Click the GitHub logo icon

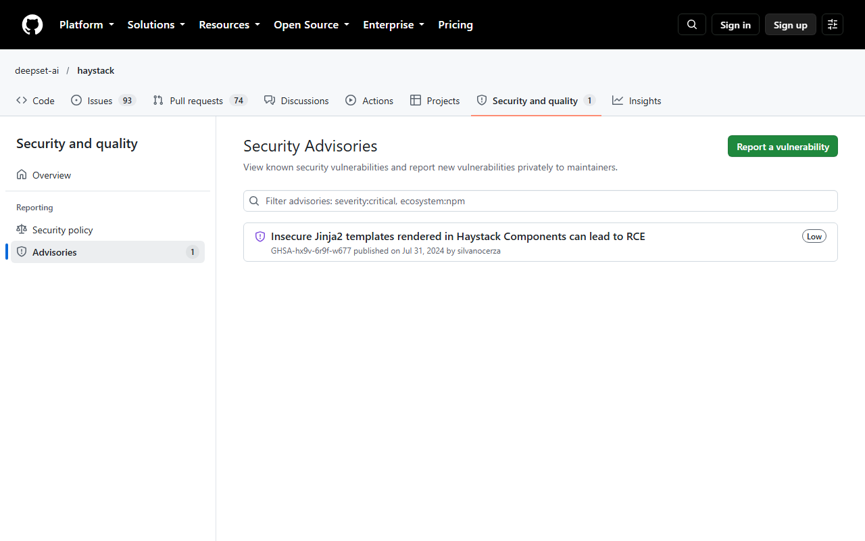[32, 25]
